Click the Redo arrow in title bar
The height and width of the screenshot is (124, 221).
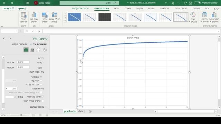185,3
